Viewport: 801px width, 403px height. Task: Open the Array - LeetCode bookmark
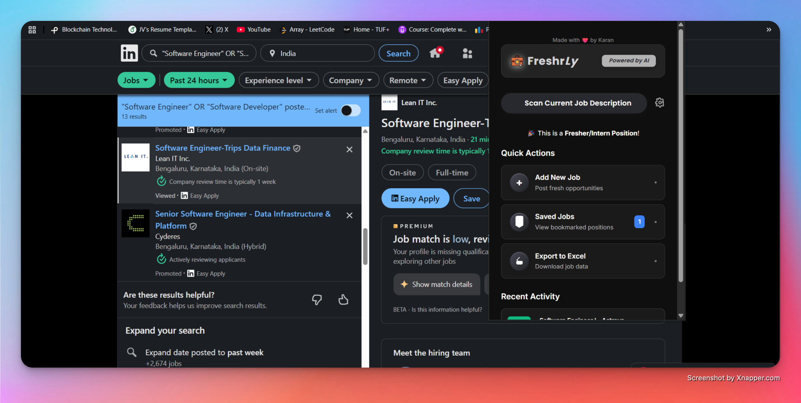(x=307, y=30)
